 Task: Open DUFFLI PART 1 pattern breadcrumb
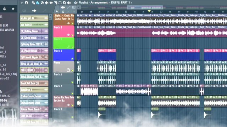pos(121,2)
